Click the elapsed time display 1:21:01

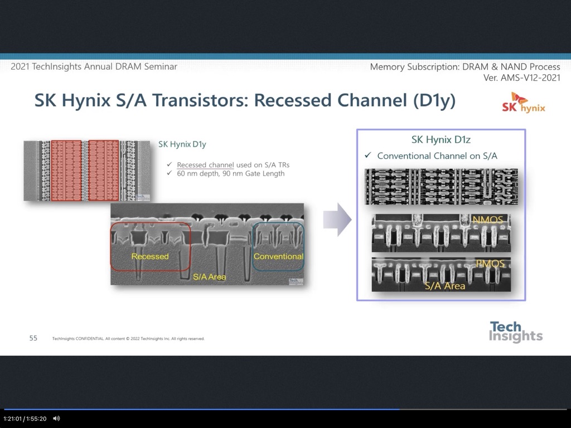click(x=13, y=419)
